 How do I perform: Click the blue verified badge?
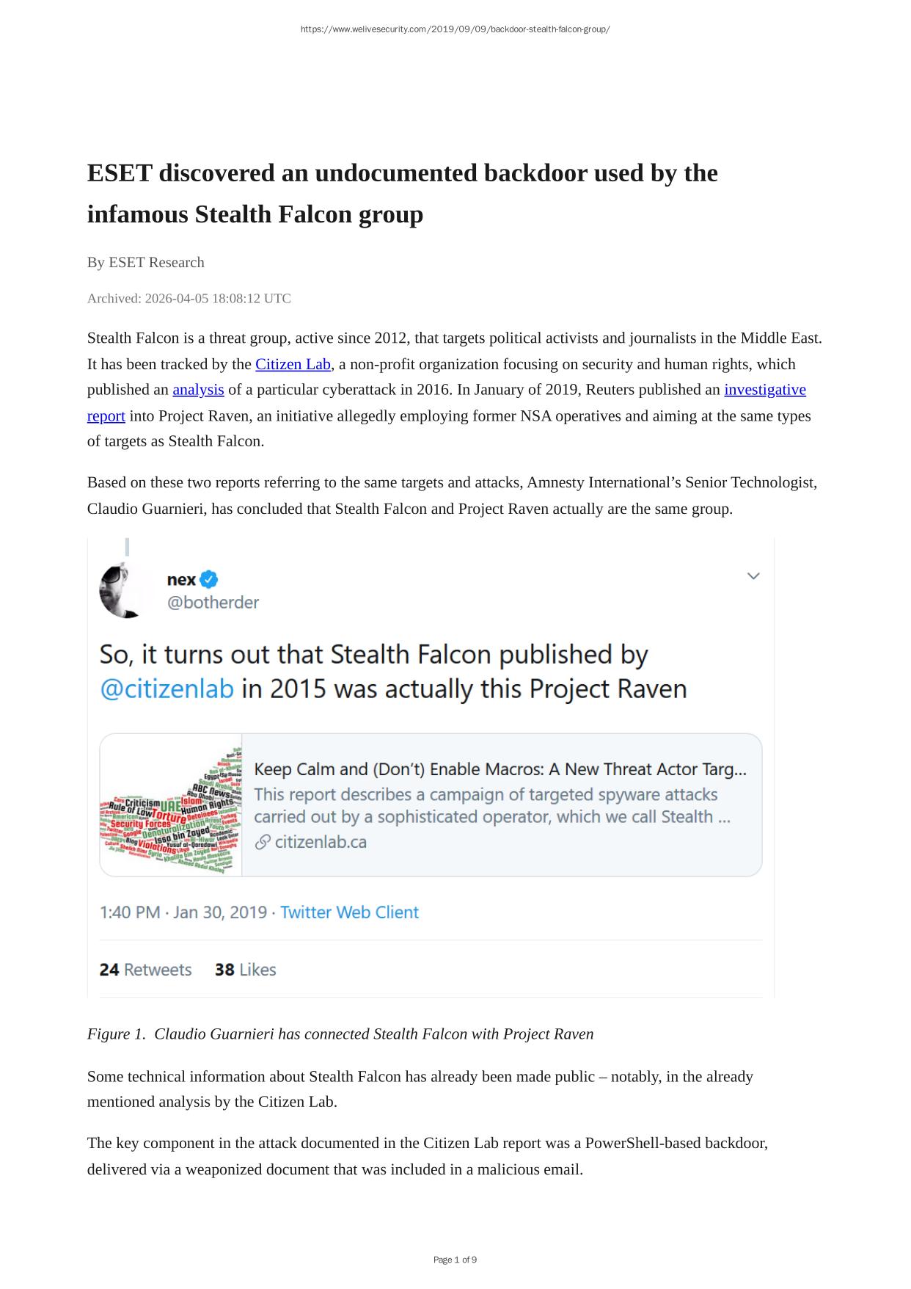coord(209,579)
